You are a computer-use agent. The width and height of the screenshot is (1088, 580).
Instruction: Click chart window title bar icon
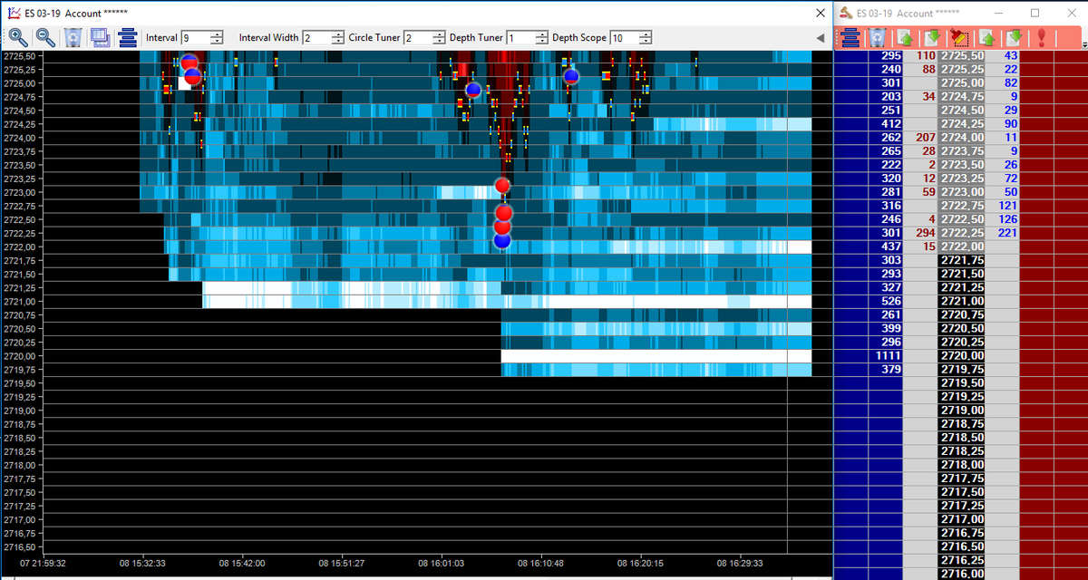13,13
